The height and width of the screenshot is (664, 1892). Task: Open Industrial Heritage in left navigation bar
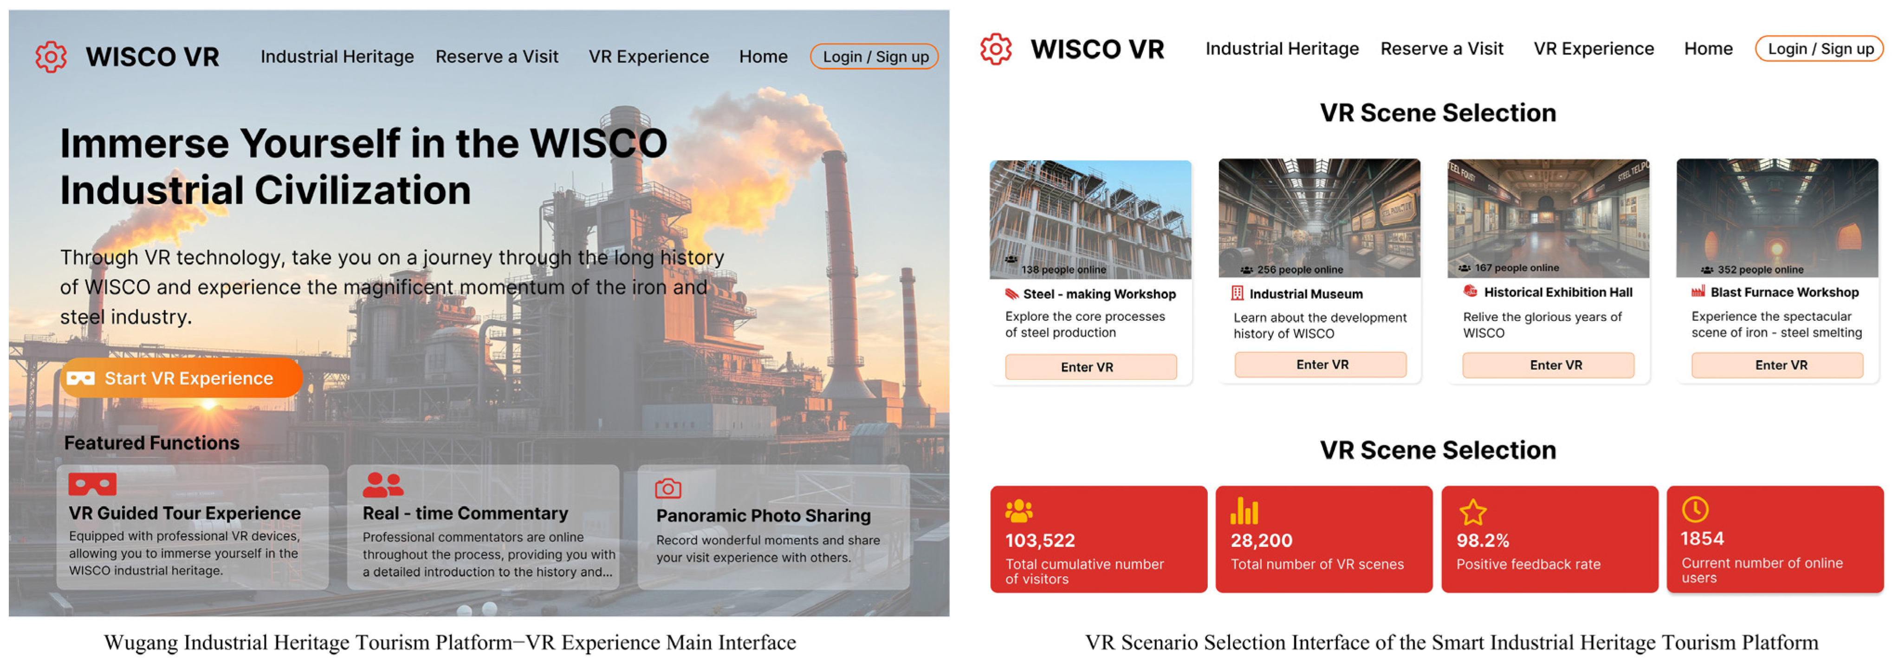(337, 57)
